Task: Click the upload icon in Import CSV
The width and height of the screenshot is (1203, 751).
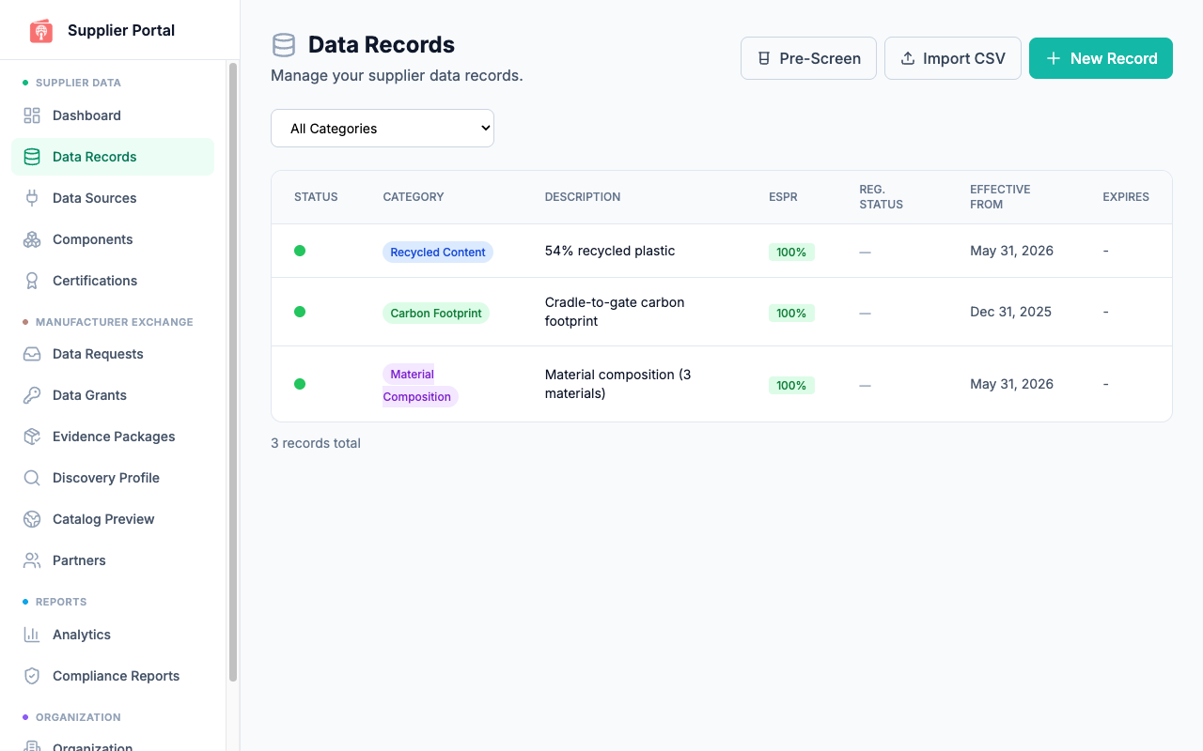Action: tap(908, 58)
